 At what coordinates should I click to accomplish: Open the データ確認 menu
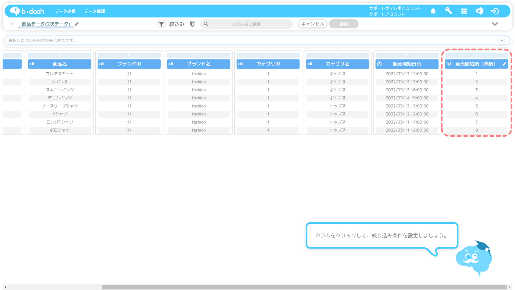pyautogui.click(x=95, y=11)
